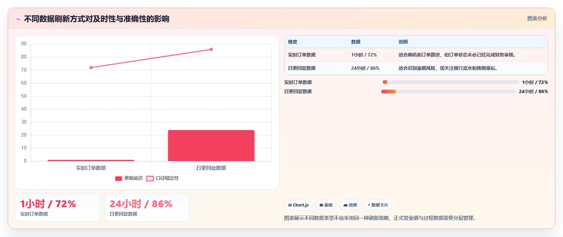Toggle the 更新延迟 legend item
Image resolution: width=563 pixels, height=237 pixels.
pyautogui.click(x=129, y=178)
